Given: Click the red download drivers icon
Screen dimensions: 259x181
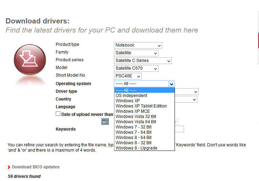Looking at the screenshot, I should click(30, 59).
